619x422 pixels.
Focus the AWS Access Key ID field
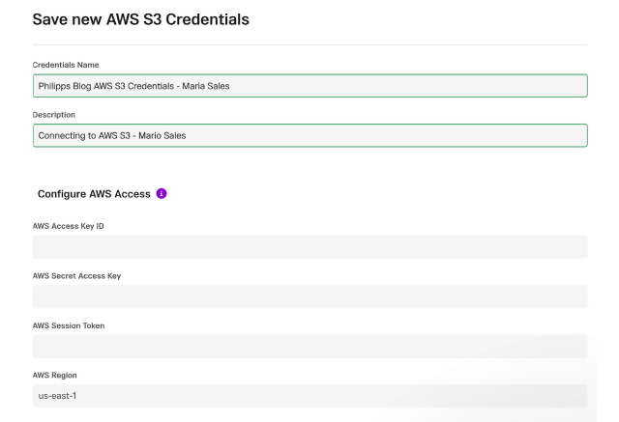[x=309, y=247]
